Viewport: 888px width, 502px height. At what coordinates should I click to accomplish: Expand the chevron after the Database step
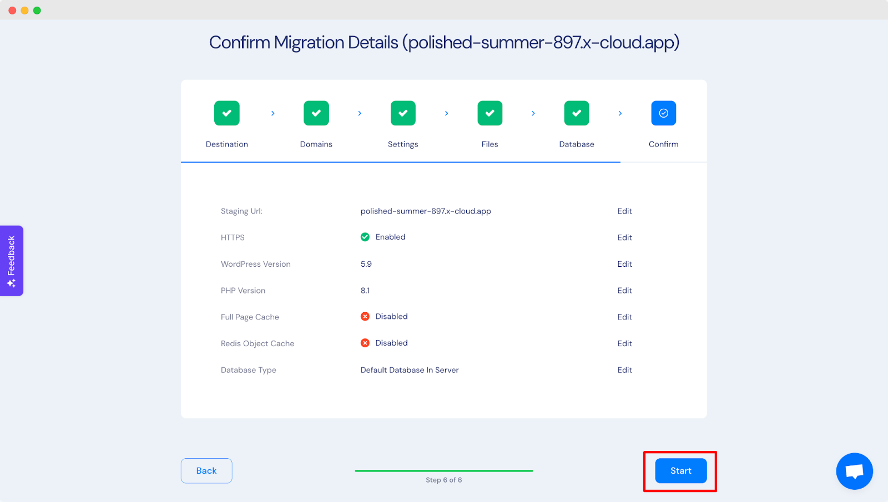click(x=620, y=113)
